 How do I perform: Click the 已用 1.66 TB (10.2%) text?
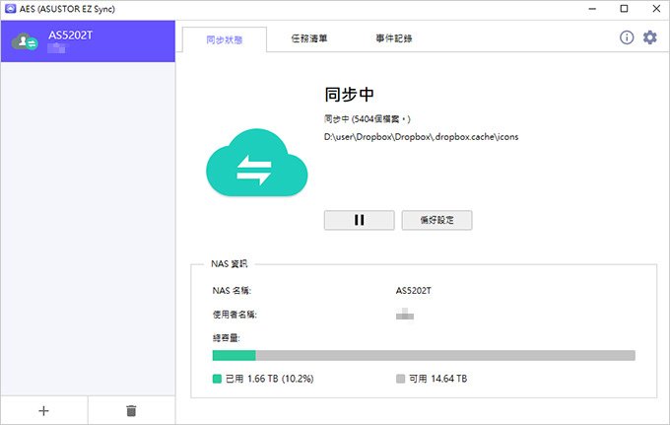[x=270, y=379]
